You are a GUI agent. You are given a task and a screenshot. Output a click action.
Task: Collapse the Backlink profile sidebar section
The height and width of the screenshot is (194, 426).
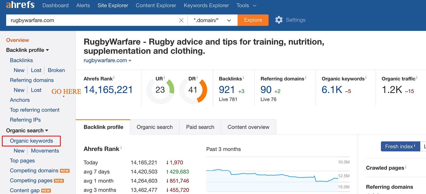coord(47,50)
